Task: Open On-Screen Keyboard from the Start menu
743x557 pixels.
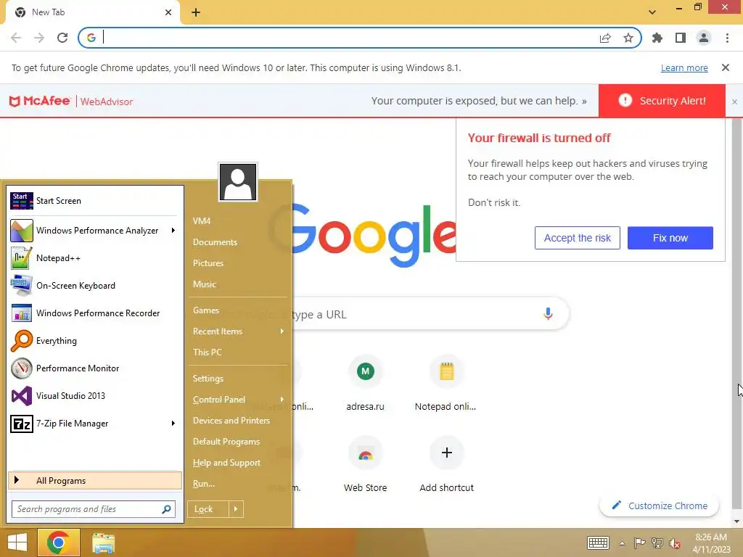Action: [x=95, y=286]
